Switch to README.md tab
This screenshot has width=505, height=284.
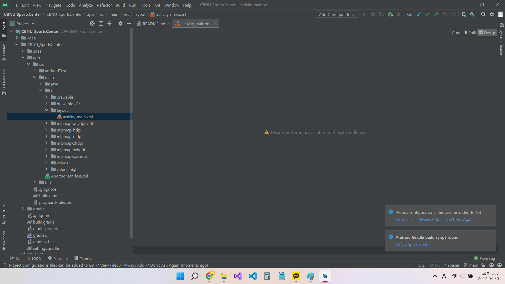click(154, 24)
